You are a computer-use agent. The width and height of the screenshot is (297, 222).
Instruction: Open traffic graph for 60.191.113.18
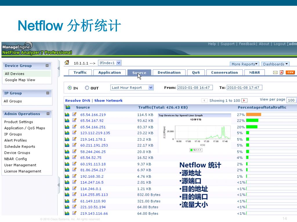point(67,164)
